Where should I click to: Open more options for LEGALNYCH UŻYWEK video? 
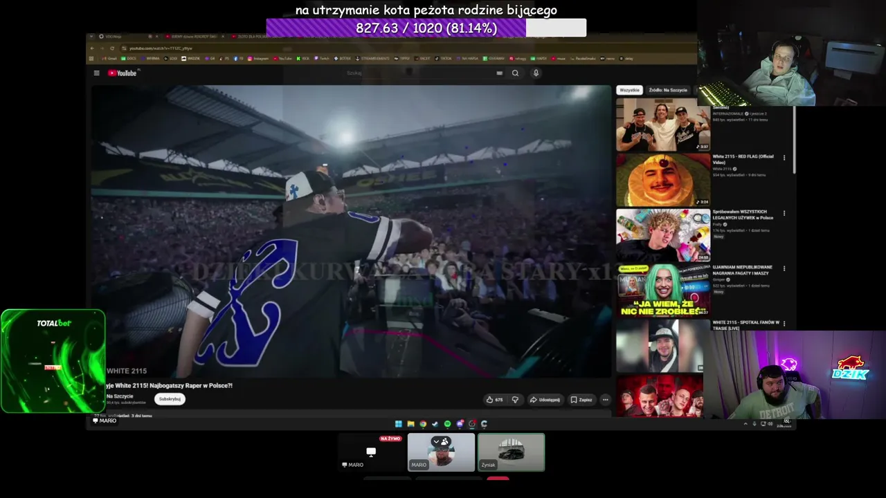point(784,213)
